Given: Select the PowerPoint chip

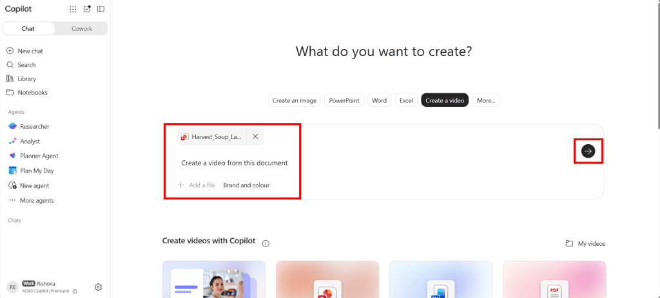Looking at the screenshot, I should tap(344, 100).
